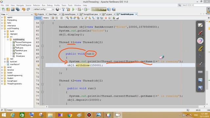Image resolution: width=210 pixels, height=118 pixels.
Task: Switch to the Start Page tab
Action: [x=53, y=14]
